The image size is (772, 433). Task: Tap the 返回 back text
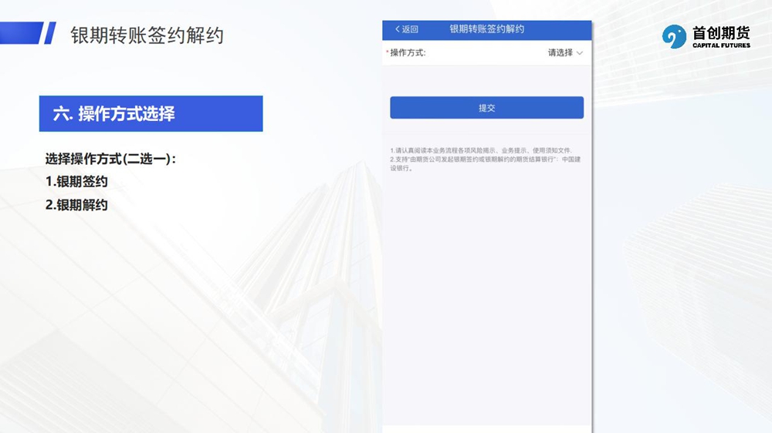[410, 29]
